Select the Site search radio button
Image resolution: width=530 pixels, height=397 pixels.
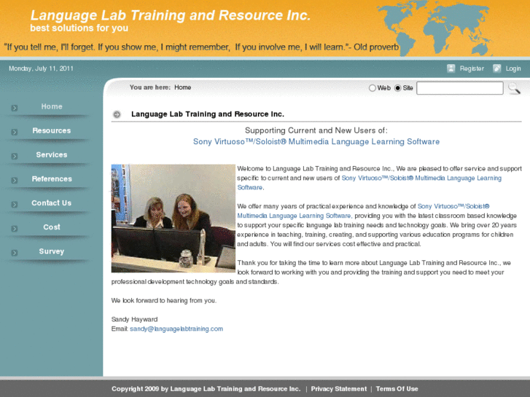(x=398, y=88)
